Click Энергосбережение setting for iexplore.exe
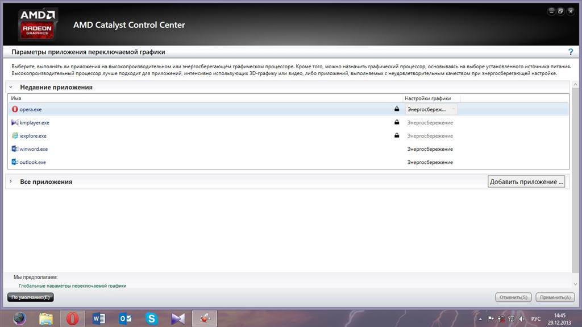This screenshot has height=327, width=582. click(x=430, y=136)
